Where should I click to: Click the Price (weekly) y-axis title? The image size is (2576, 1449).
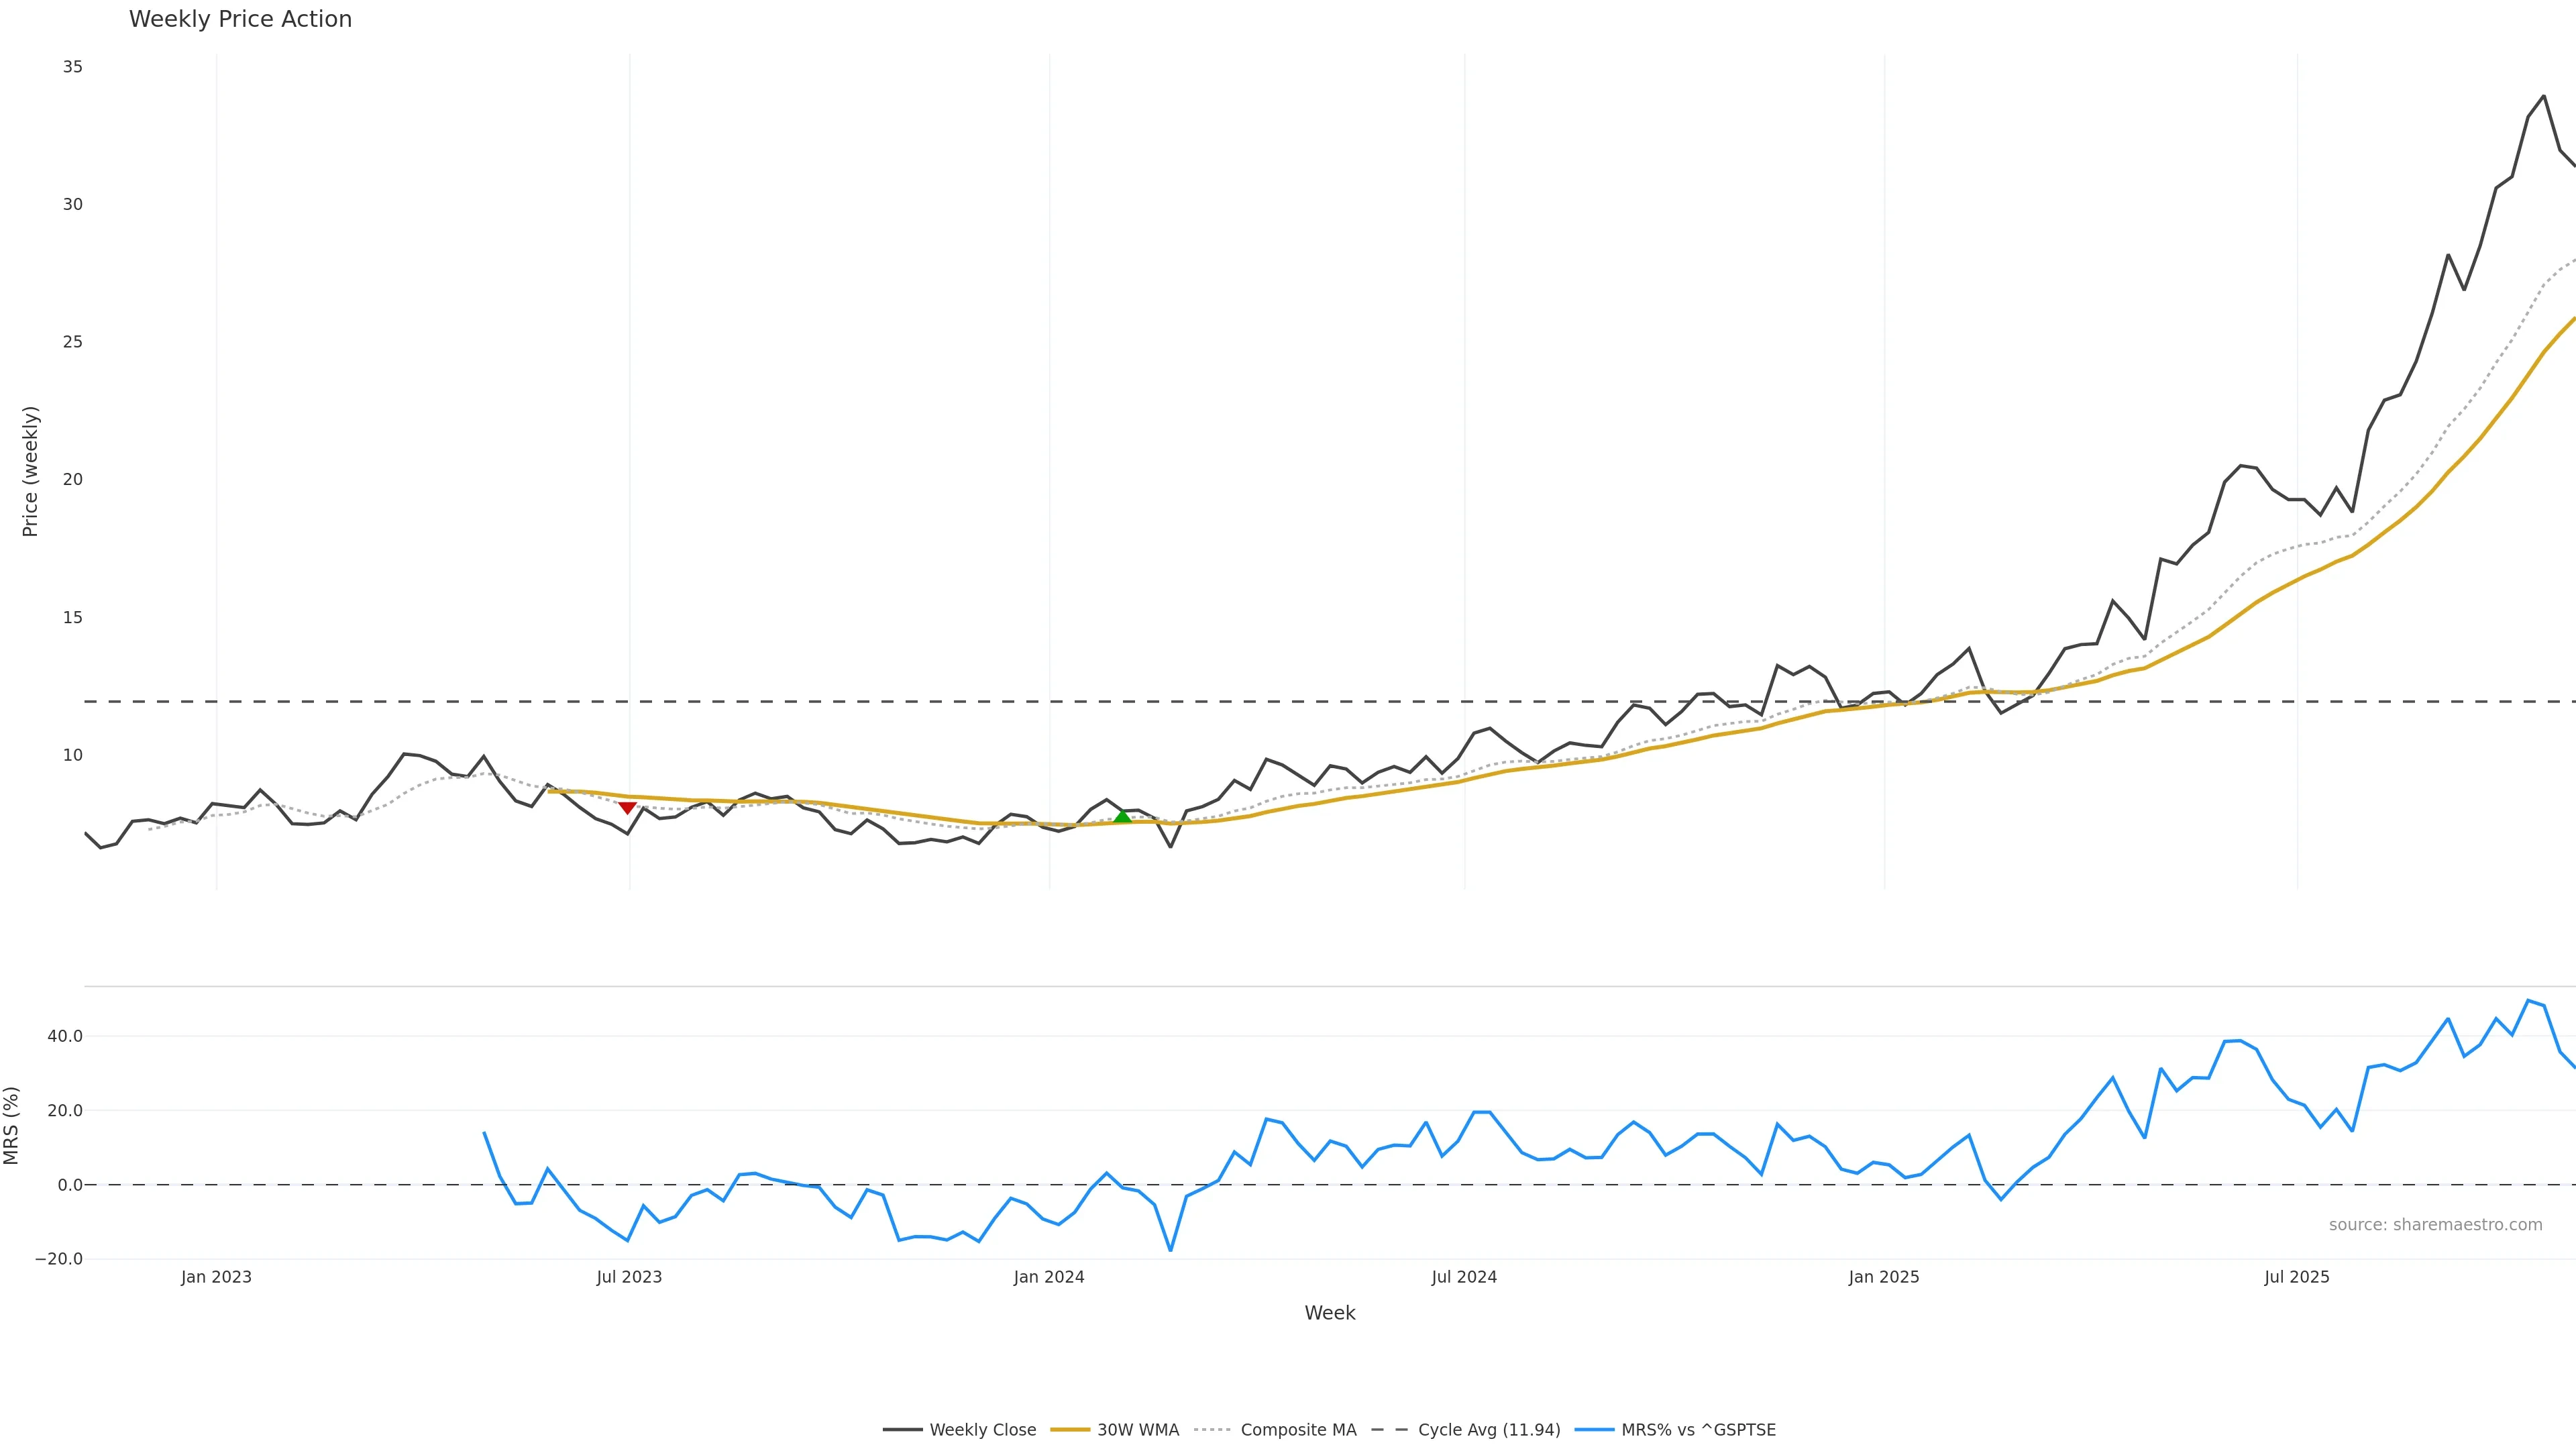click(30, 471)
